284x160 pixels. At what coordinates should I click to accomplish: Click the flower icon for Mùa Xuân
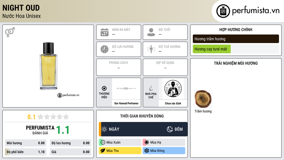coord(103,142)
